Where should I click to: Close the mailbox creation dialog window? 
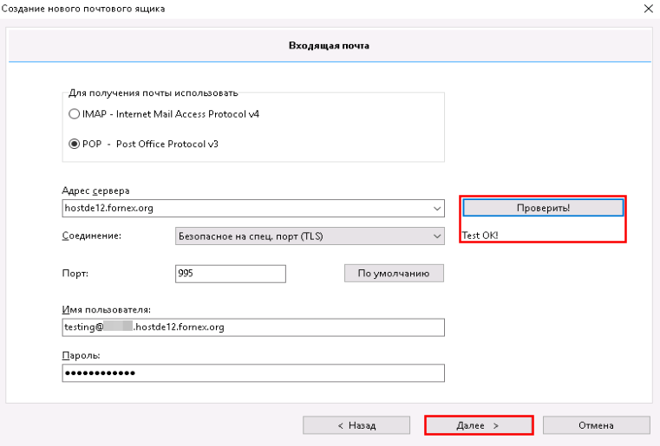(647, 9)
